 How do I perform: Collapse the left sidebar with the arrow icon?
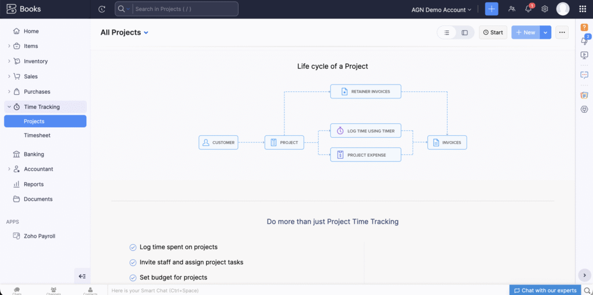[82, 276]
